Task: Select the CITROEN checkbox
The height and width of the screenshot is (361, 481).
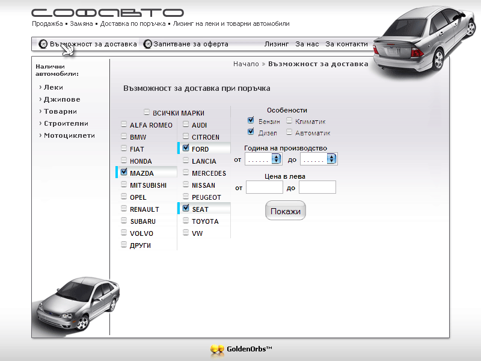Action: [x=186, y=136]
